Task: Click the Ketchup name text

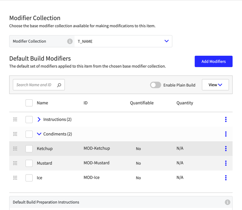Action: point(45,149)
